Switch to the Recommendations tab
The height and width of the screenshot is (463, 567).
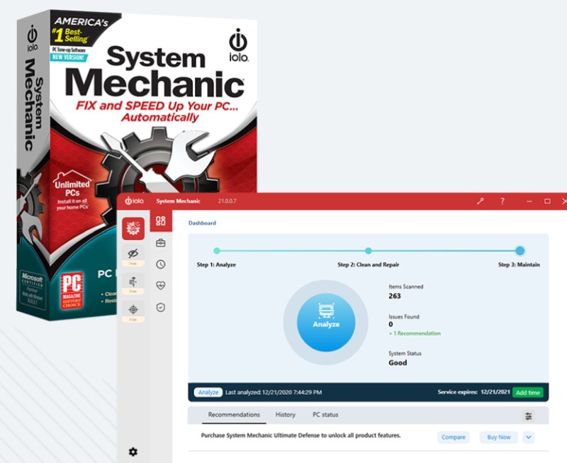pos(234,415)
